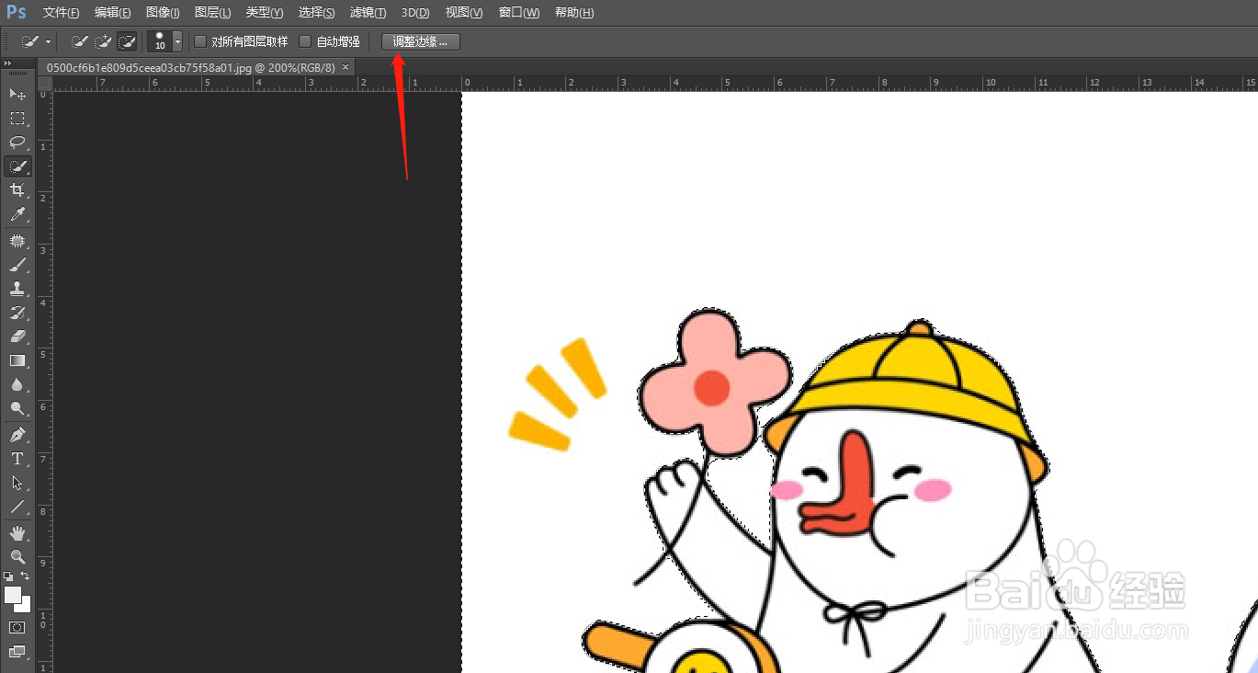The width and height of the screenshot is (1258, 673).
Task: Swap foreground and background colors
Action: (26, 576)
